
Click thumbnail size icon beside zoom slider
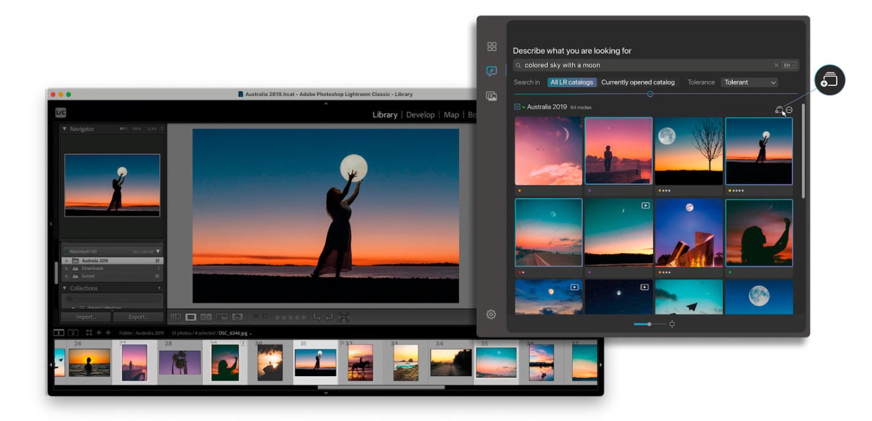tap(672, 324)
